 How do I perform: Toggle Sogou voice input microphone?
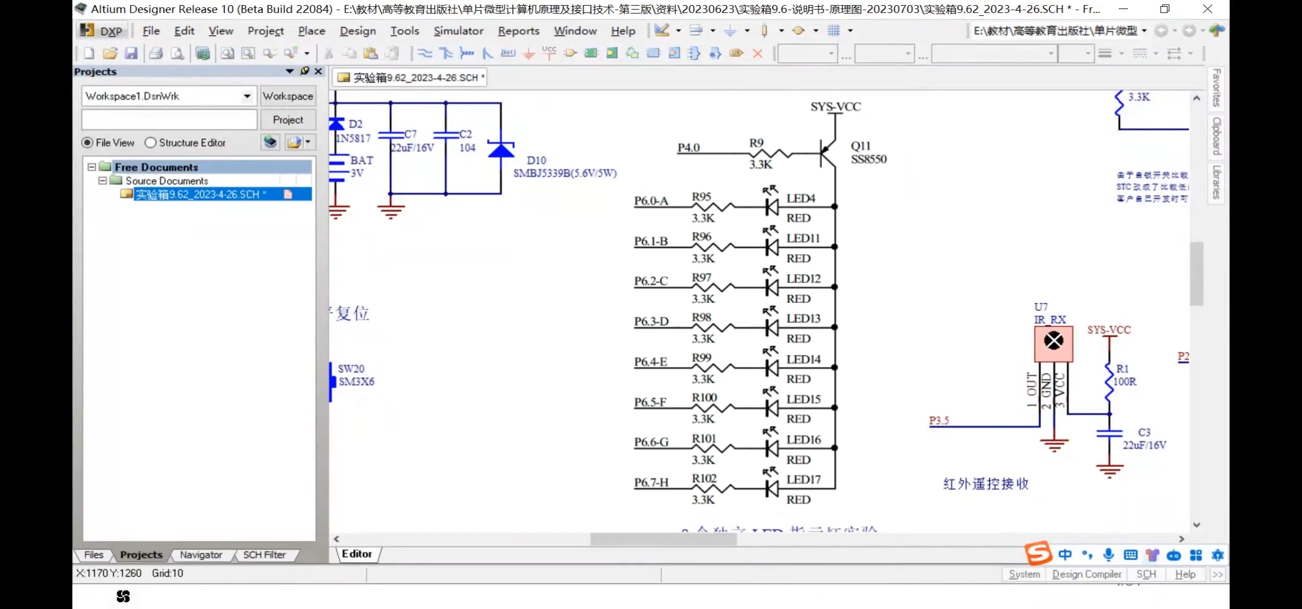point(1108,555)
